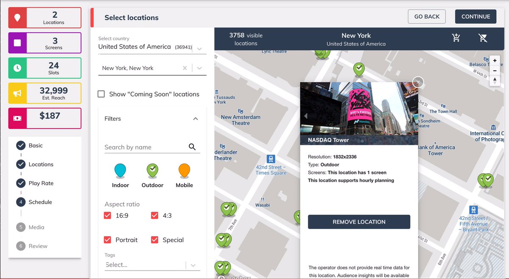Click the Est. Reach megaphone icon
This screenshot has width=509, height=279.
[17, 93]
